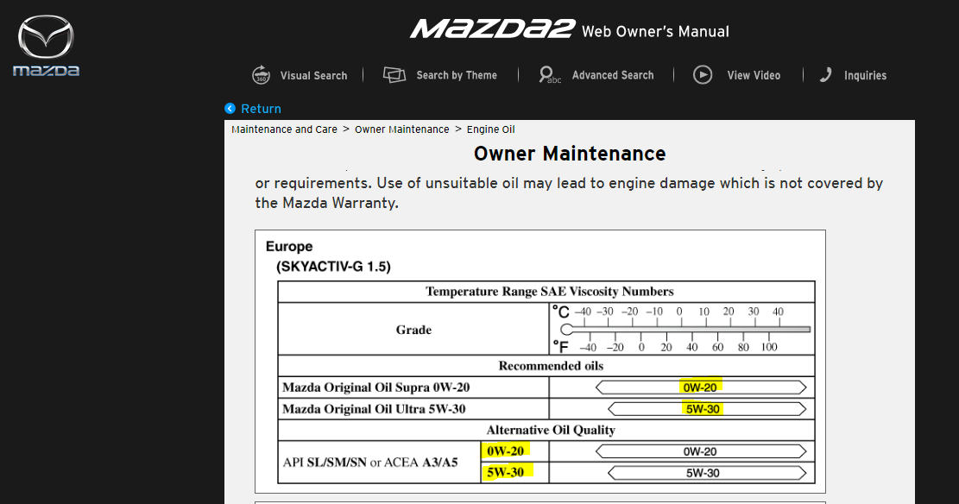This screenshot has width=959, height=504.
Task: Click the MAZDA2 Web Owner's Manual title
Action: pos(569,30)
